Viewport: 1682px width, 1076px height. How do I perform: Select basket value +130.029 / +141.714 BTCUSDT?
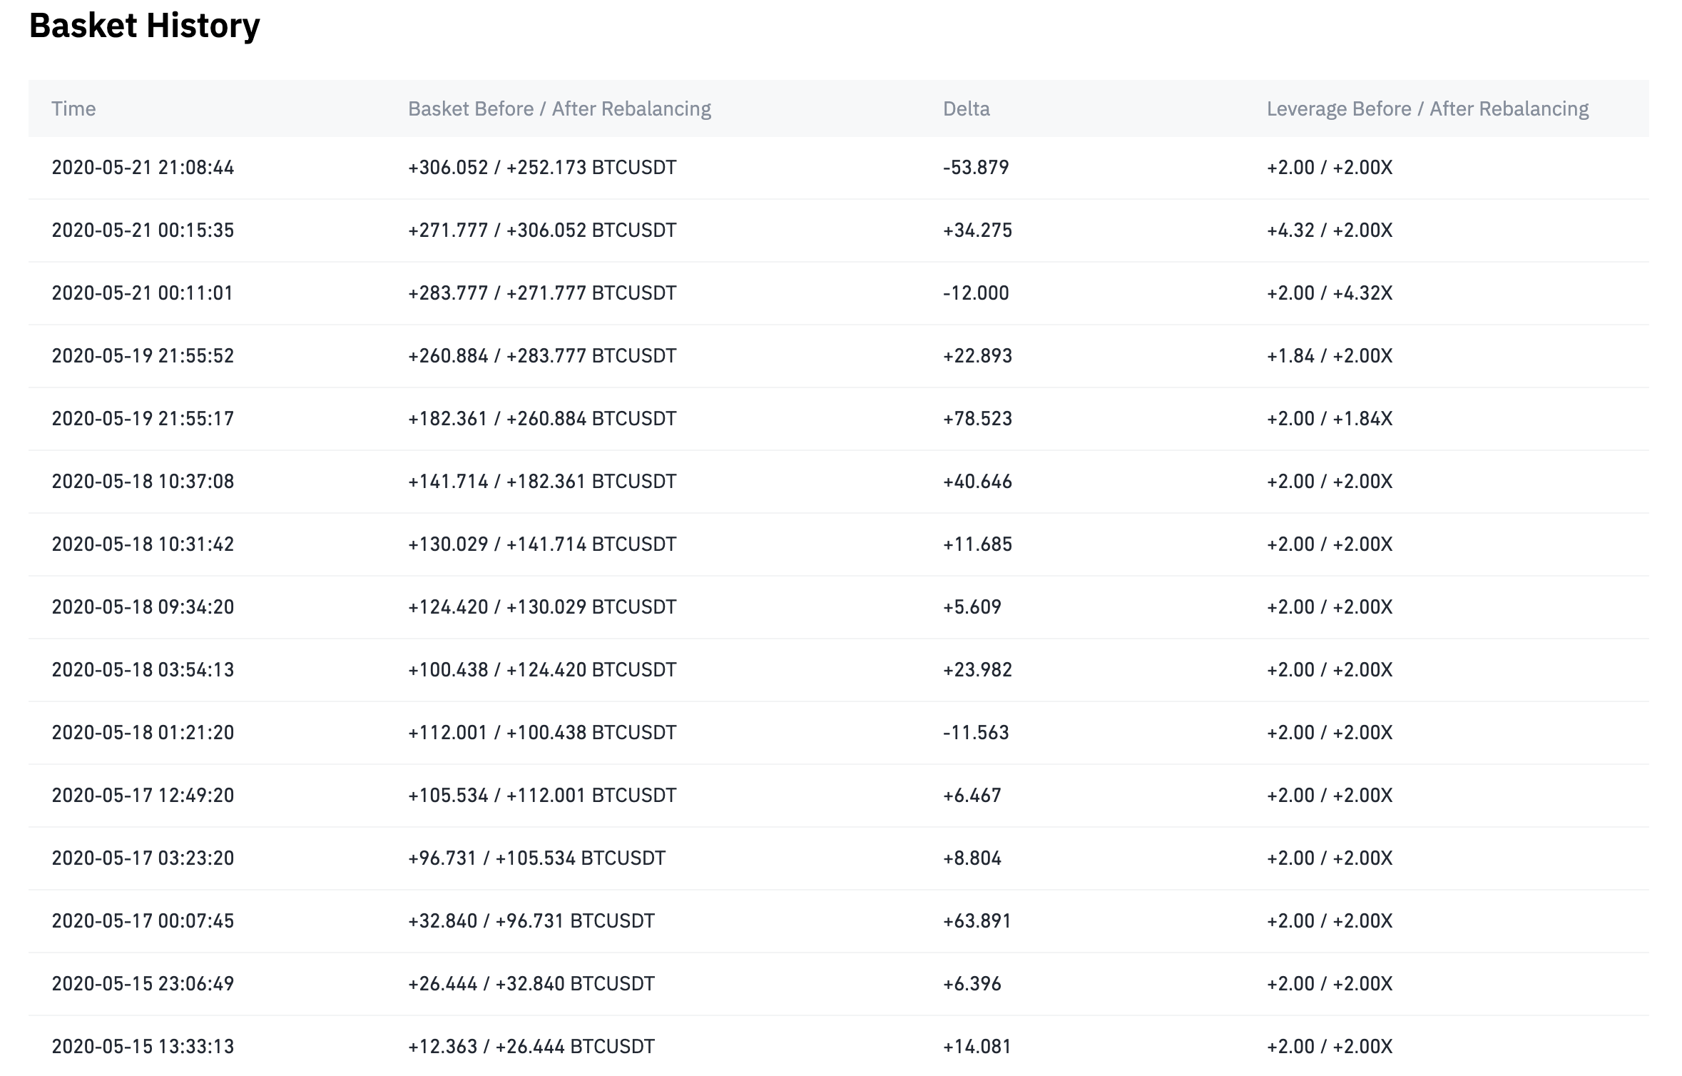542,544
